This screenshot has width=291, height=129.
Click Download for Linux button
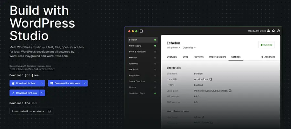(25, 93)
